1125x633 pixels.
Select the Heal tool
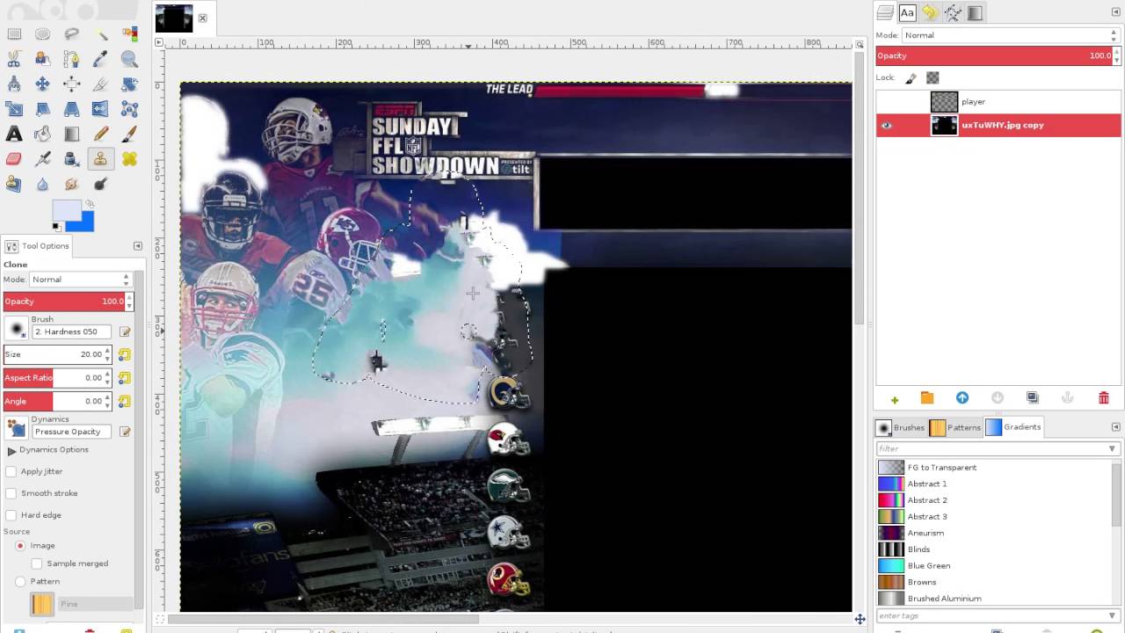pos(129,159)
